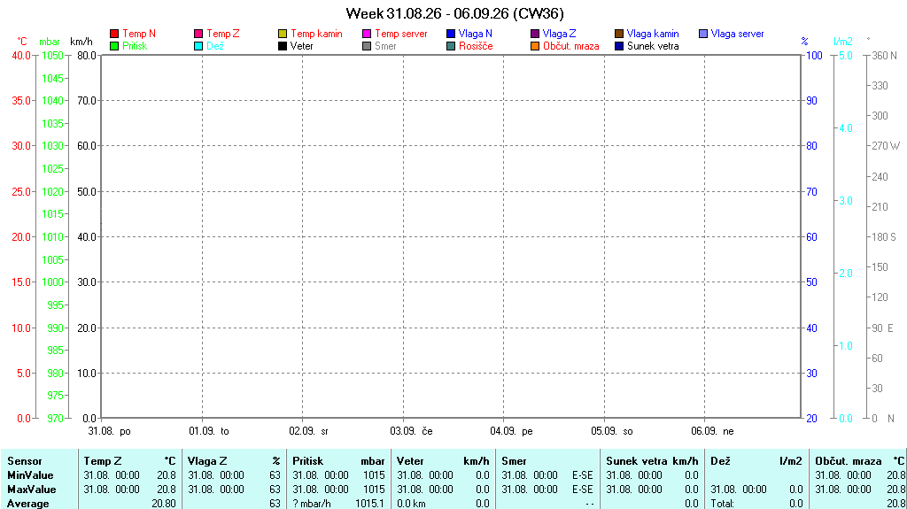Viewport: 907px width, 509px height.
Task: Click the orange Občut. mraza swatch
Action: 535,46
